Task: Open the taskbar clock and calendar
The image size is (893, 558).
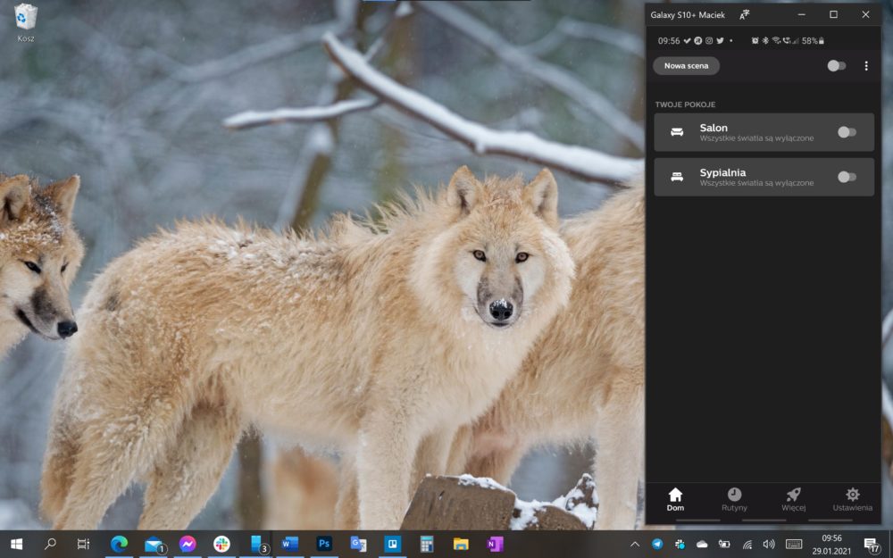Action: point(832,545)
